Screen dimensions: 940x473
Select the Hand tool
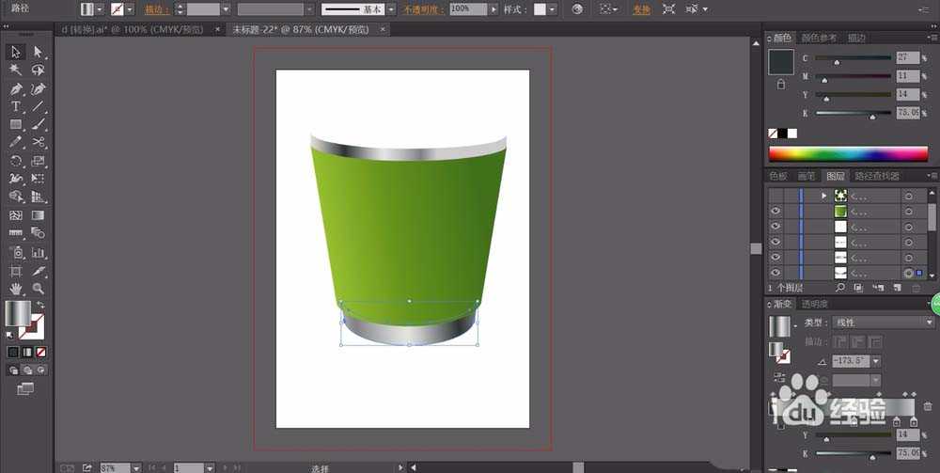click(16, 289)
